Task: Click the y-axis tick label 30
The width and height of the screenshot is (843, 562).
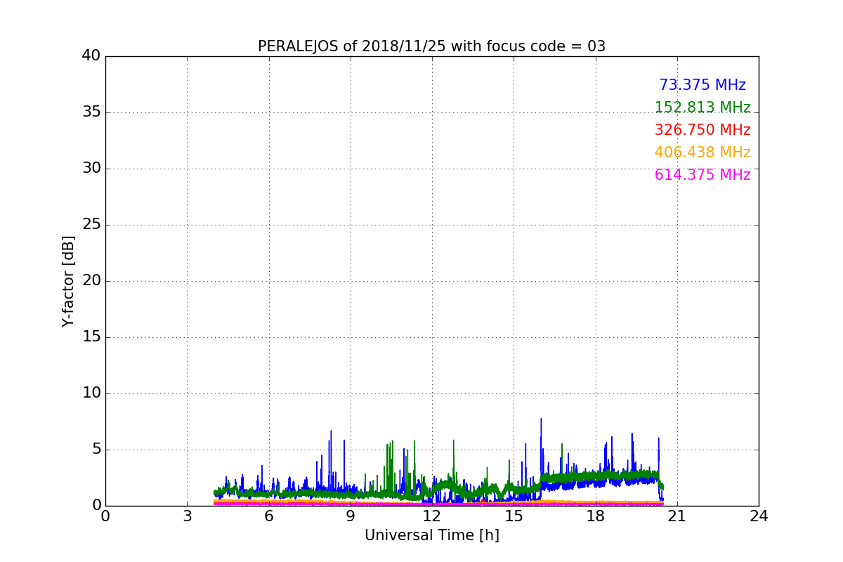Action: pyautogui.click(x=91, y=169)
